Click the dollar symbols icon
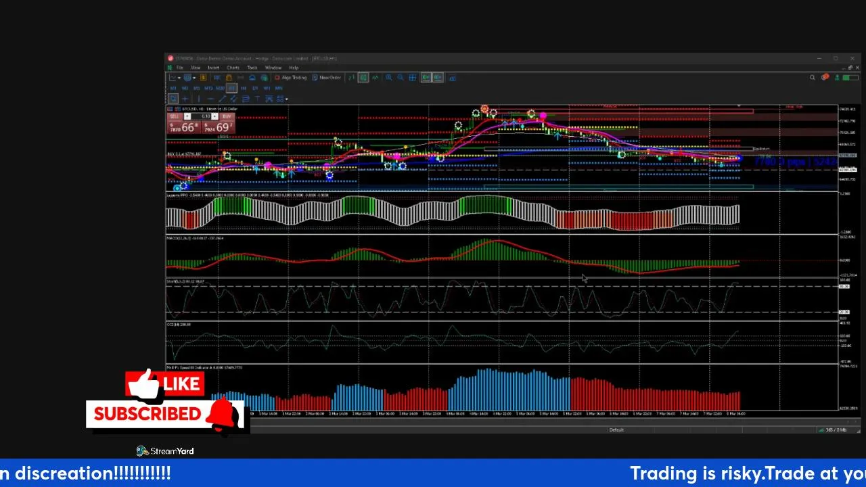866x487 pixels. pos(204,78)
